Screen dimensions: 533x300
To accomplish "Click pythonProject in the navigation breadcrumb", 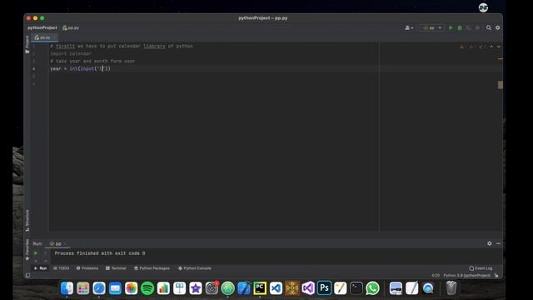I will pyautogui.click(x=42, y=27).
